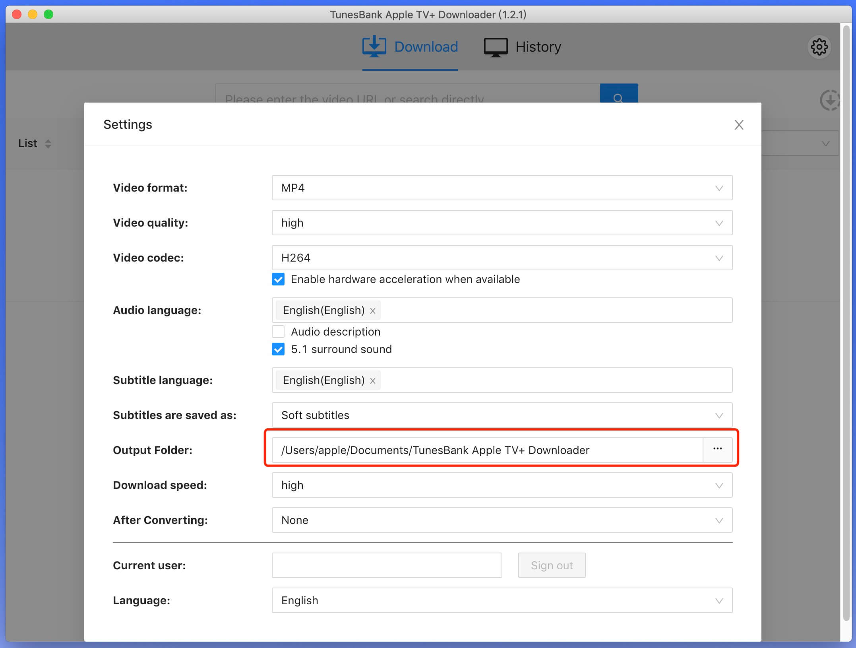Browse output folder with the ellipsis button
Image resolution: width=856 pixels, height=648 pixels.
pos(717,450)
